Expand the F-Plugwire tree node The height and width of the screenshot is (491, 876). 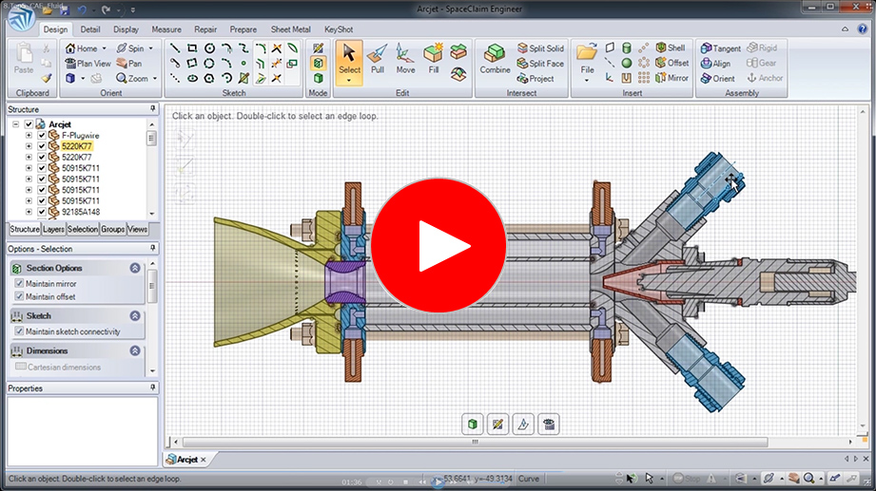point(29,135)
